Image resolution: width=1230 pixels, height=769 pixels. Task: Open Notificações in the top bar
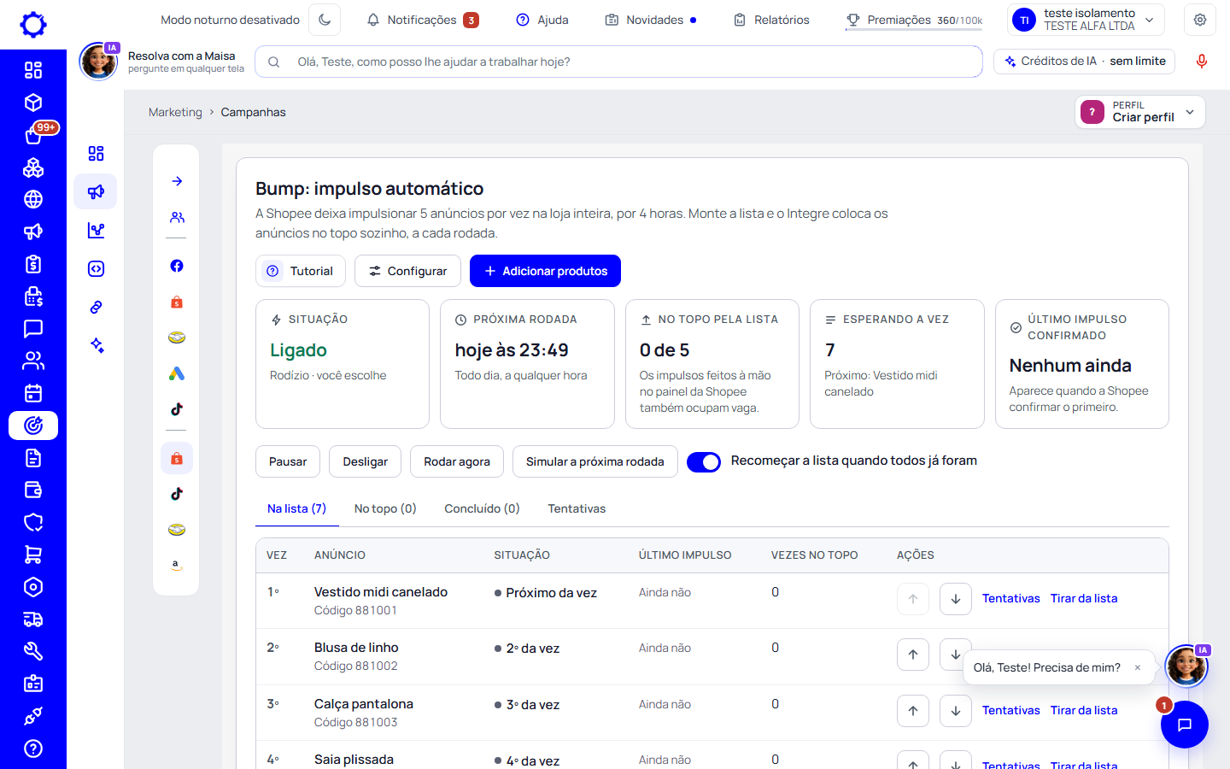point(422,20)
